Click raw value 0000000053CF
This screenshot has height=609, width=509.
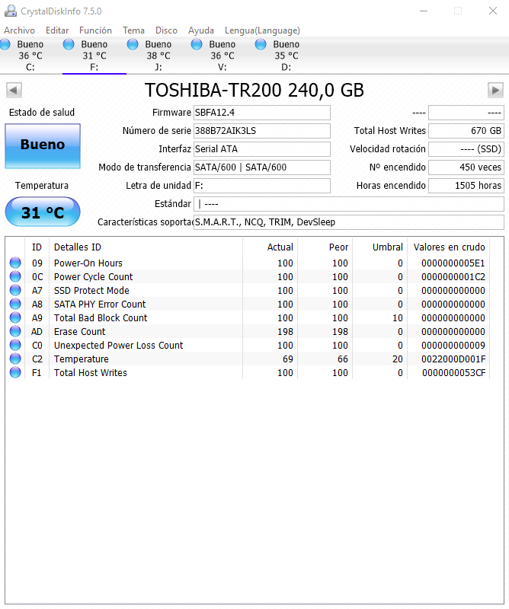click(454, 372)
